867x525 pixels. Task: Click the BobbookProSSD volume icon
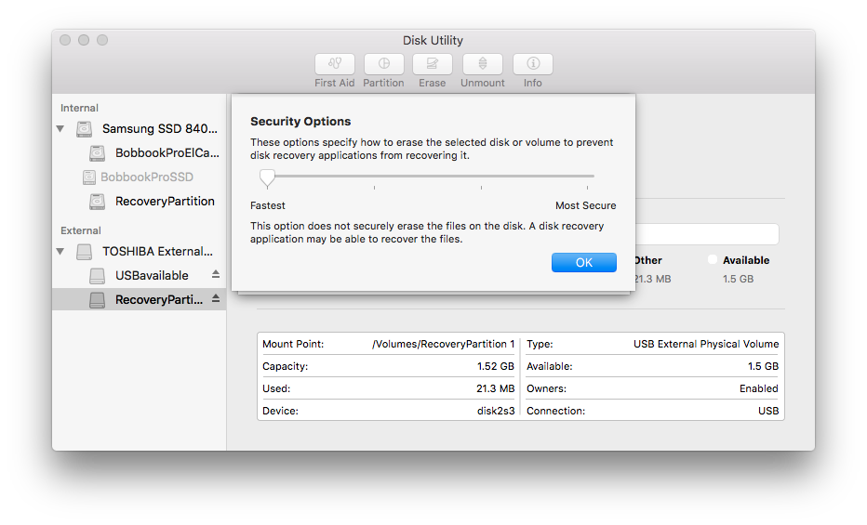[89, 177]
